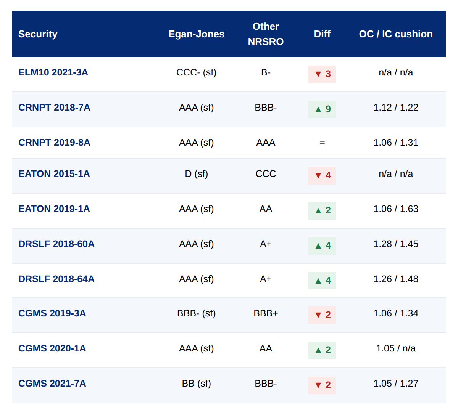Select the "1.12 / 1.22" cushion value
This screenshot has width=458, height=414.
point(396,108)
